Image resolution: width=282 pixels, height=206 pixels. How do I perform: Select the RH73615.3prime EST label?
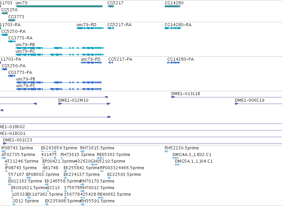point(78,155)
